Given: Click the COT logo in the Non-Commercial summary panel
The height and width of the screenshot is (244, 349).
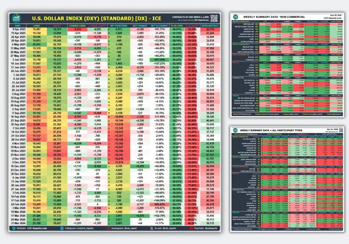Looking at the screenshot, I should tap(236, 17).
